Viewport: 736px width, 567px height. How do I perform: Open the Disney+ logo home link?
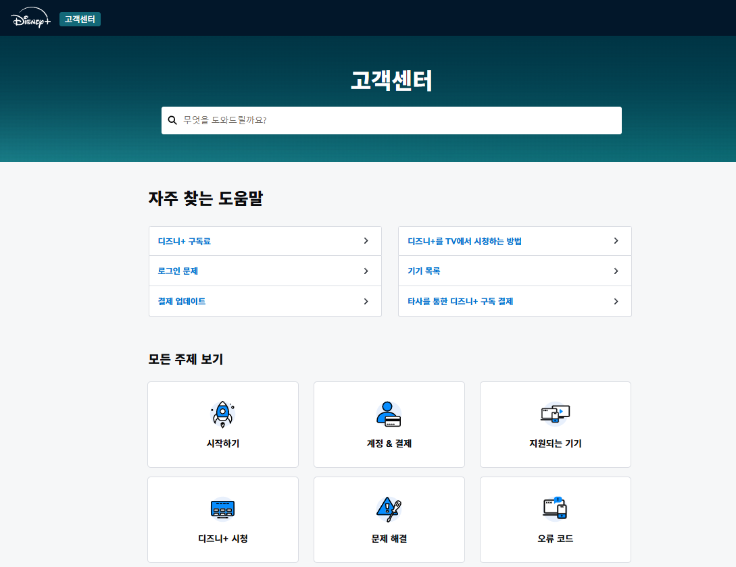click(x=30, y=18)
